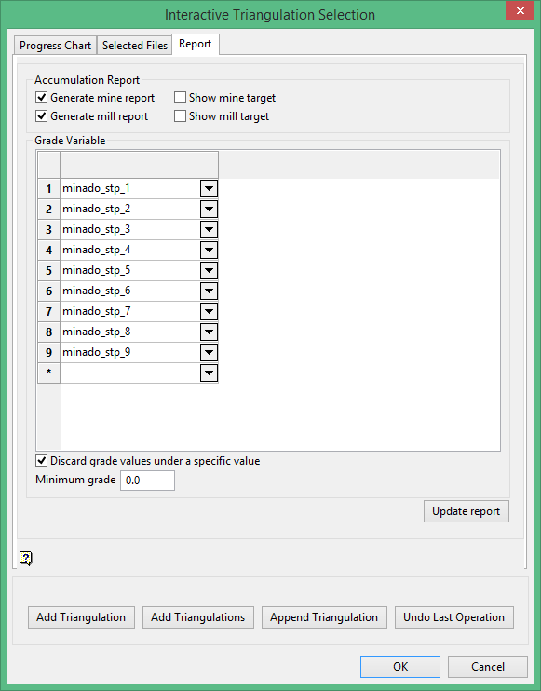Confirm the dialog with OK
541x691 pixels.
click(400, 667)
